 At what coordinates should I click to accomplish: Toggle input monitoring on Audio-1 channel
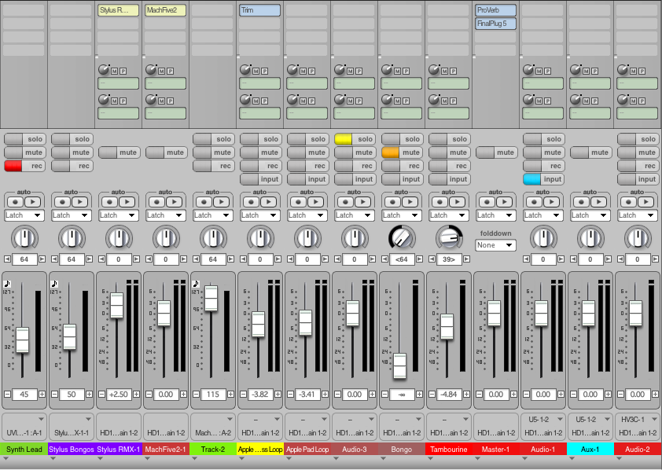543,179
